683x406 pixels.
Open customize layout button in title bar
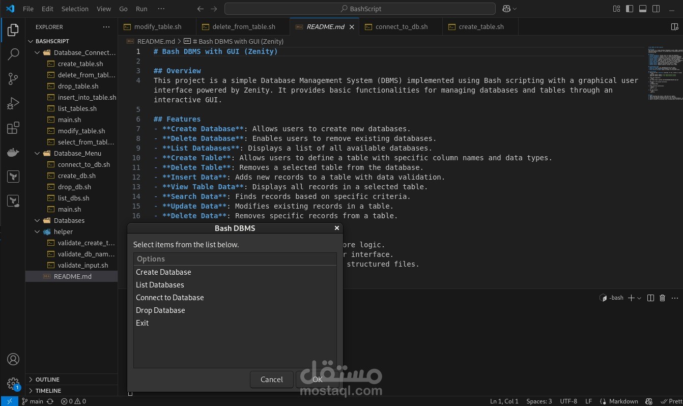[x=616, y=9]
